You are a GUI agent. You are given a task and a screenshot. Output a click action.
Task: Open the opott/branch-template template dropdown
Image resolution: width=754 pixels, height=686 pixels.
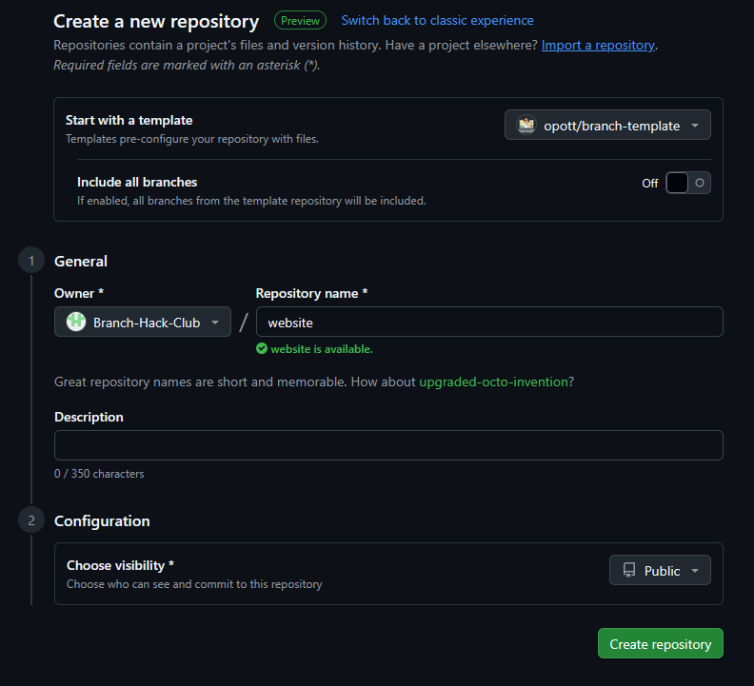[607, 125]
